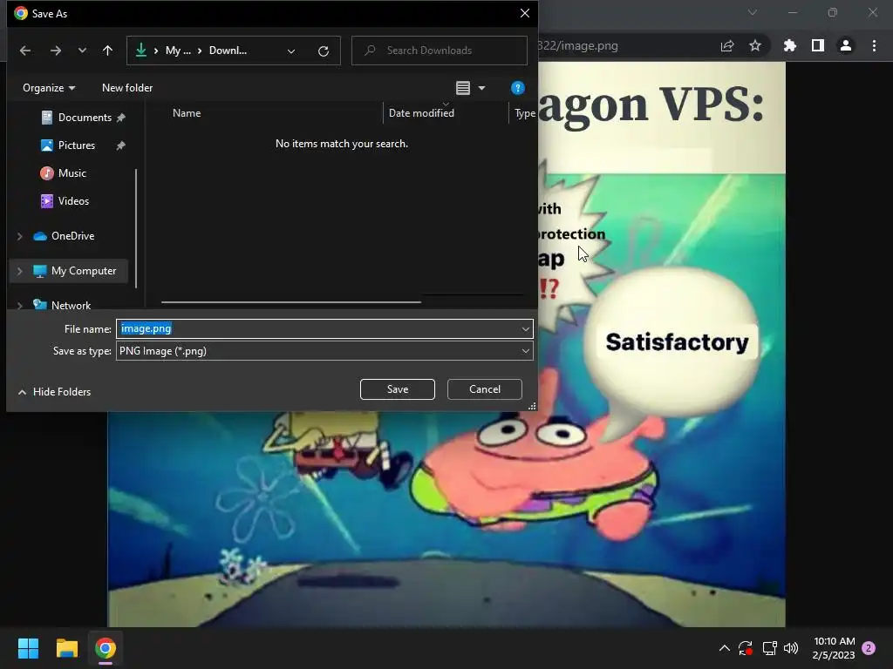Expand the My Computer tree node

pyautogui.click(x=20, y=272)
